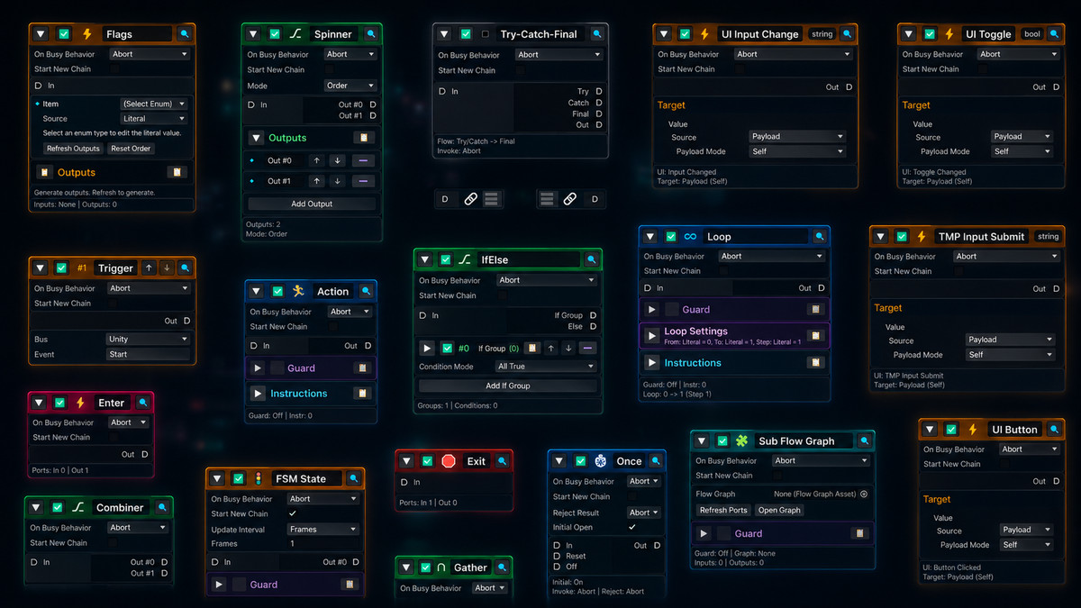The height and width of the screenshot is (608, 1081).
Task: Click the puzzle piece icon on Sub Flow Graph
Action: [x=742, y=441]
